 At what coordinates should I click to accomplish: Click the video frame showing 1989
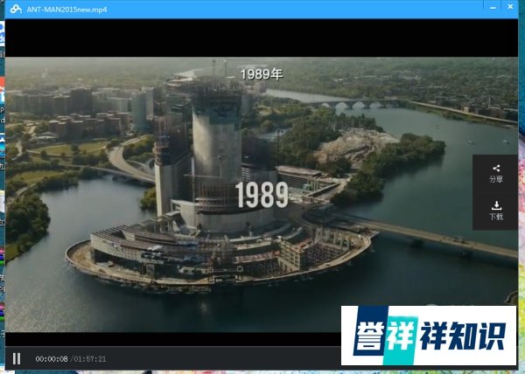click(261, 194)
